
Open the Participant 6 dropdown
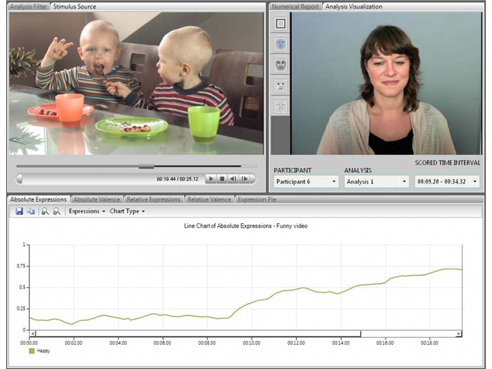click(x=306, y=181)
